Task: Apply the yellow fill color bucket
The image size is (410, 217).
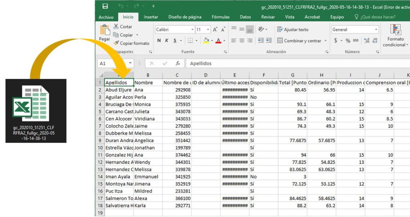Action: coord(206,40)
